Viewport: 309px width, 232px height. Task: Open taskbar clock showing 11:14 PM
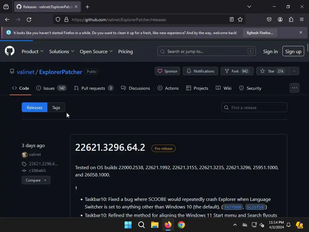tap(276, 225)
